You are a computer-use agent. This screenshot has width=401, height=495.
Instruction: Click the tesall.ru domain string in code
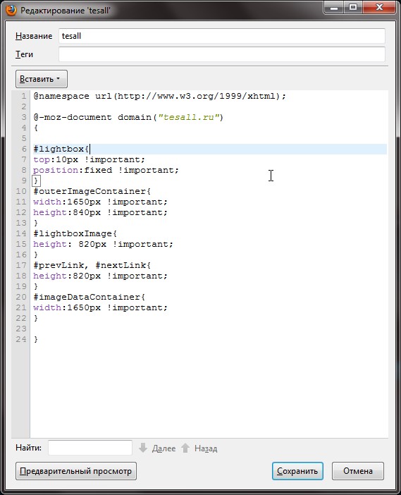coord(189,118)
